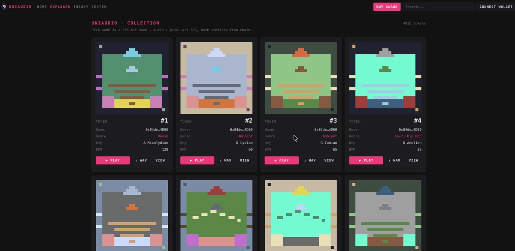Click the key value A Mixolydian
The width and height of the screenshot is (515, 251).
[156, 143]
